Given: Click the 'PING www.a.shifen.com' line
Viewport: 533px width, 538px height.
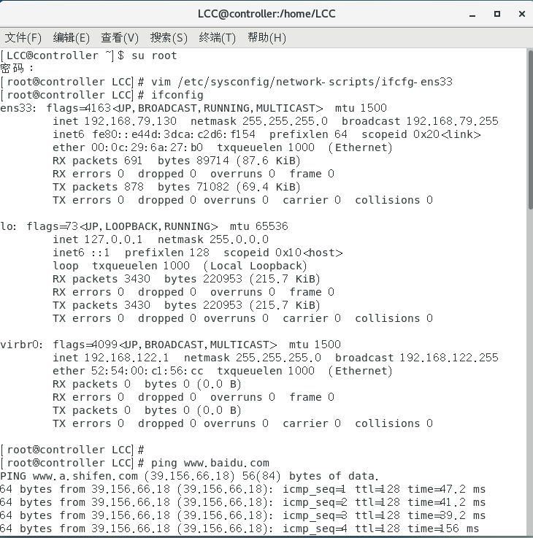Looking at the screenshot, I should [189, 476].
